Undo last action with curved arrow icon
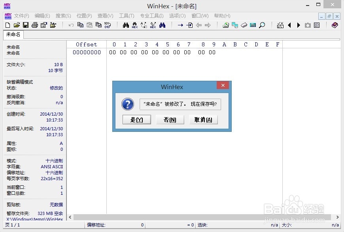This screenshot has width=344, height=232. click(x=71, y=25)
